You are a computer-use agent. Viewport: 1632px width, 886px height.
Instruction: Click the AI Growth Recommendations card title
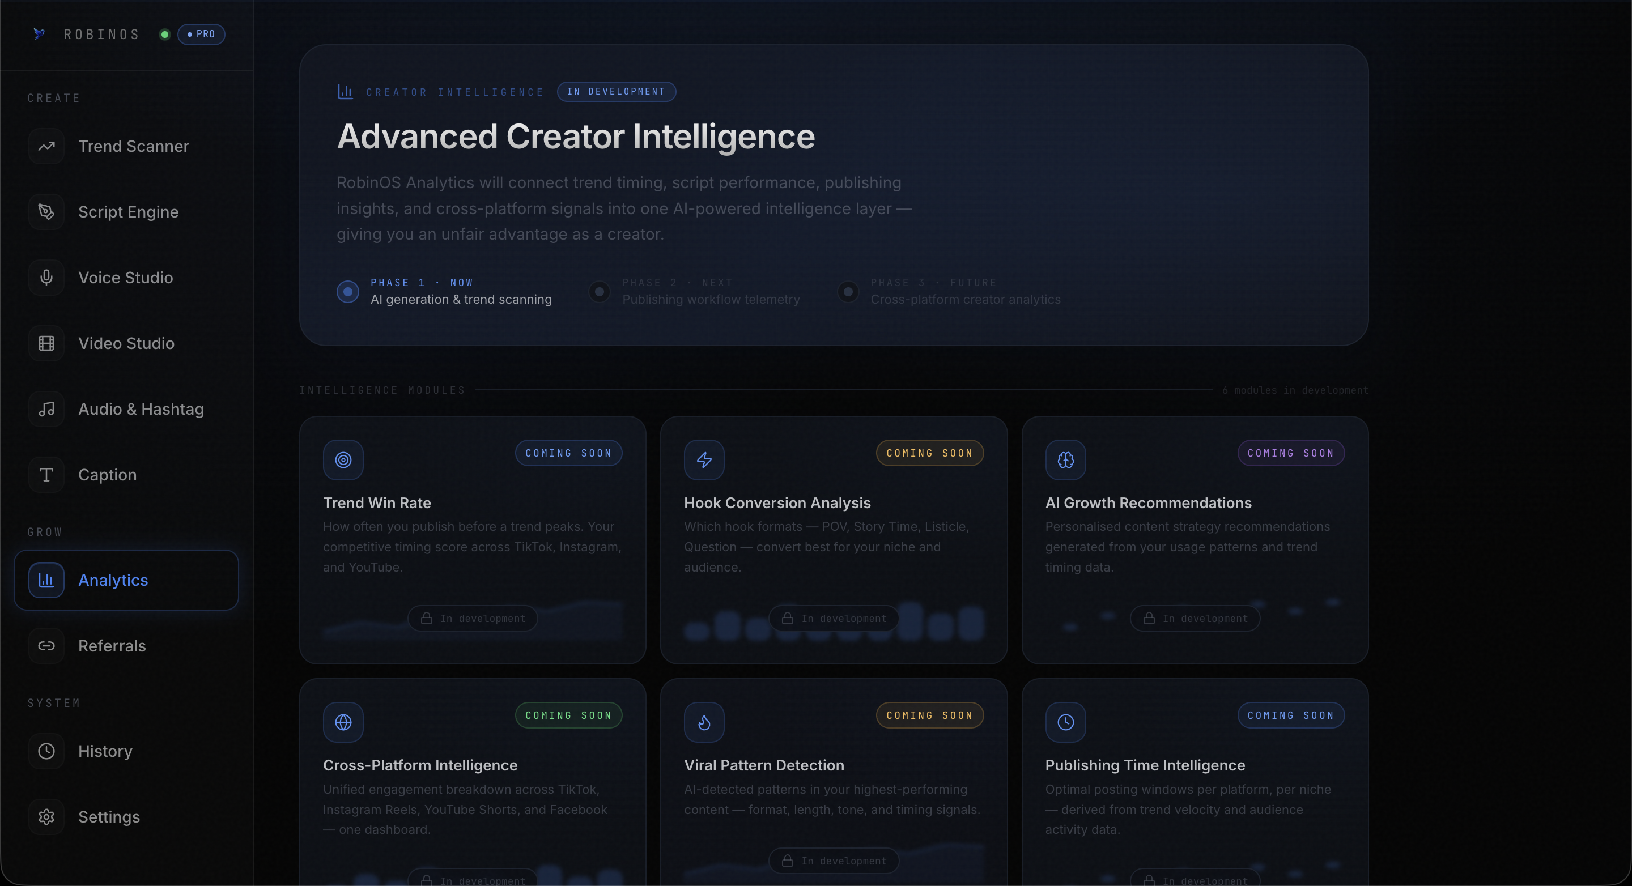pos(1148,503)
